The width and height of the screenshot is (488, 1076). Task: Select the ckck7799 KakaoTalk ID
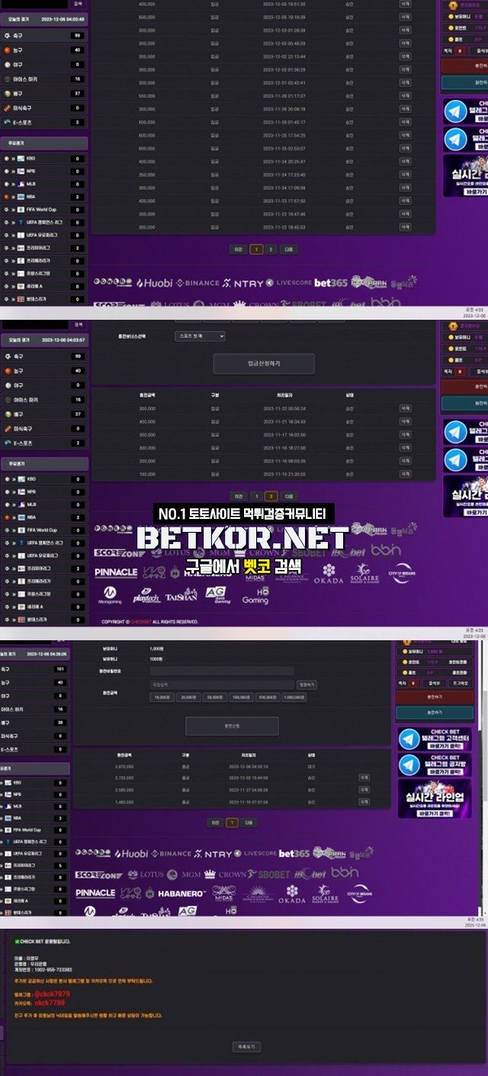click(x=50, y=1003)
